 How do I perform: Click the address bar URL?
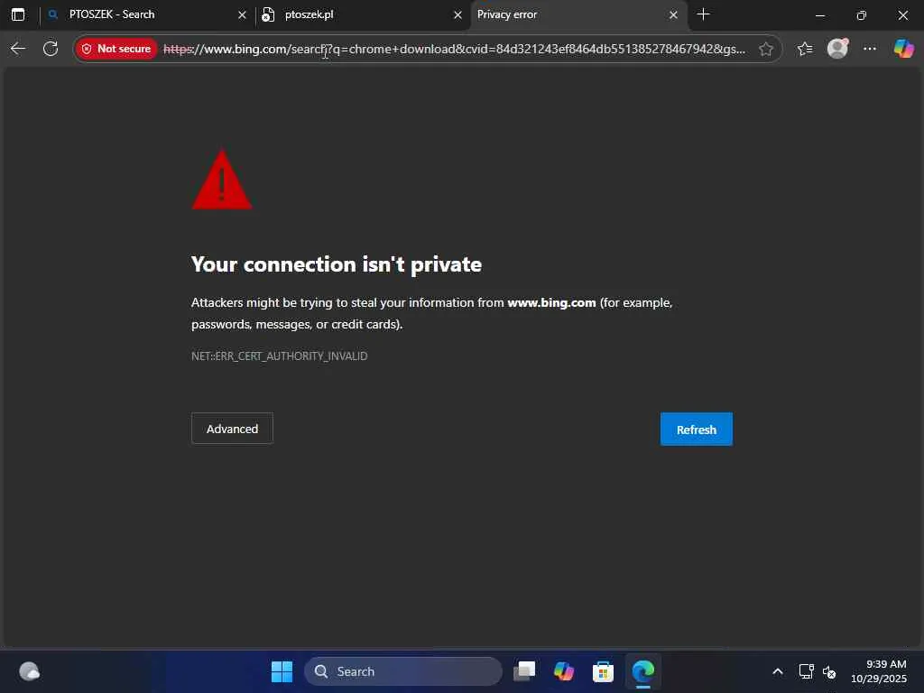click(x=454, y=49)
